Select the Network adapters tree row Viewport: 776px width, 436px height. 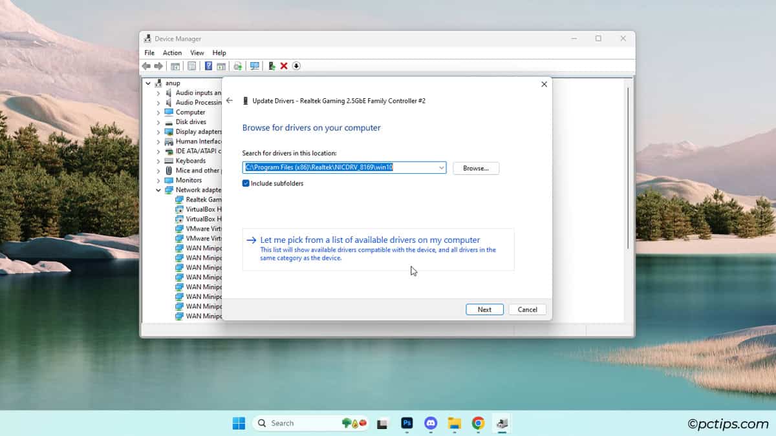(x=193, y=190)
